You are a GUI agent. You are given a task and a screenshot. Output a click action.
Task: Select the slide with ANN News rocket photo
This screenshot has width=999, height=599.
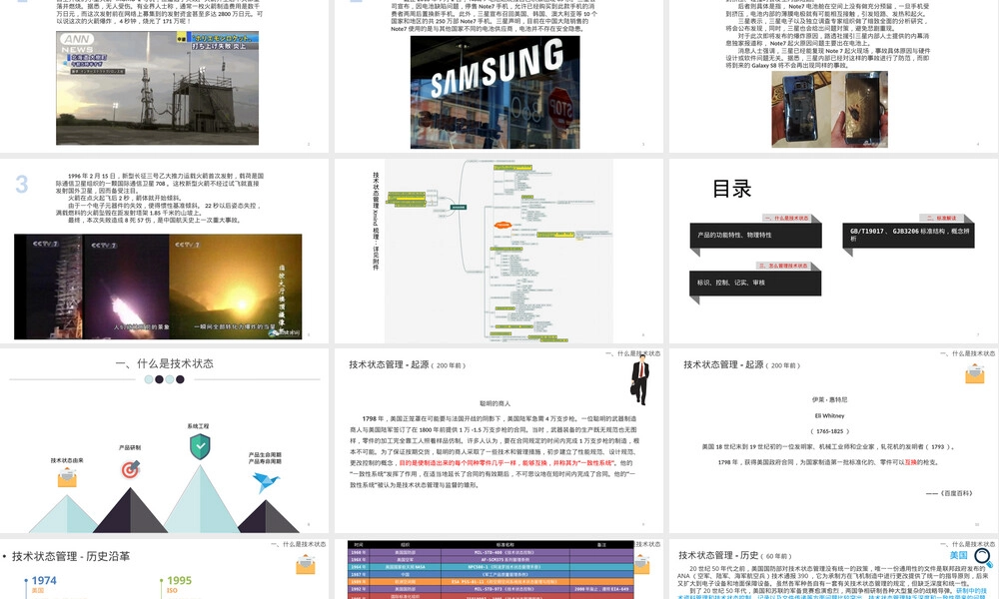pyautogui.click(x=165, y=77)
